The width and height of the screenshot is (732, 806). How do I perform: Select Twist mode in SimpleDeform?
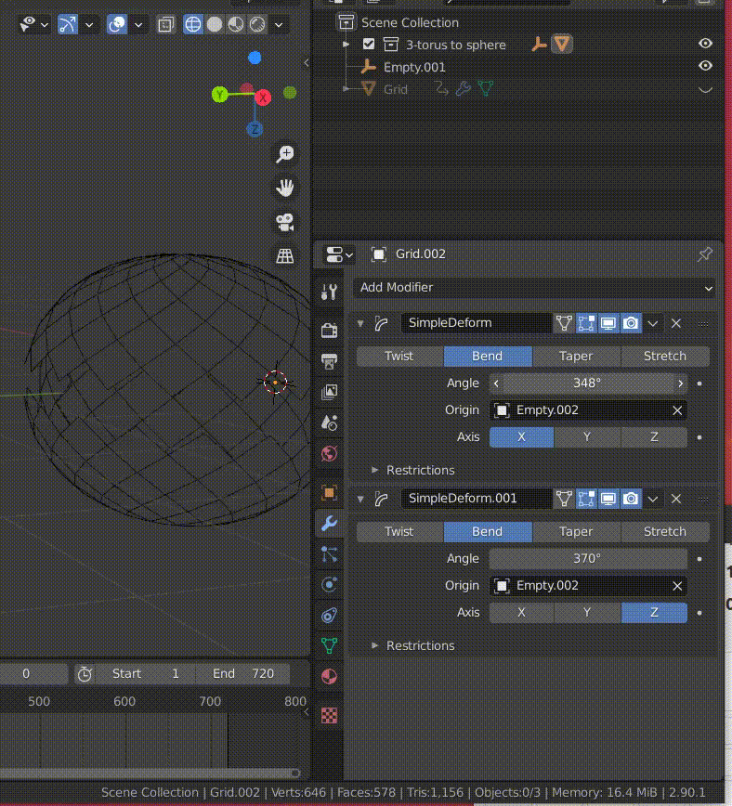(x=399, y=357)
